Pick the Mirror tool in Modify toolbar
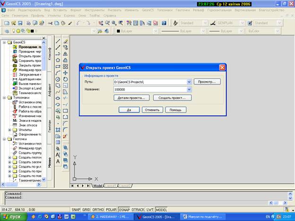 (x=65, y=54)
